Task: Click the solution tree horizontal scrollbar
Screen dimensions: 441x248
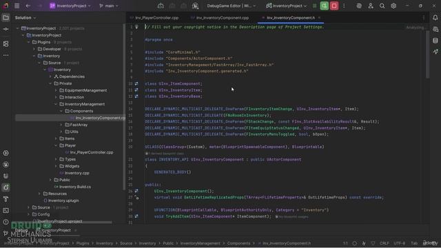Action: click(x=64, y=222)
